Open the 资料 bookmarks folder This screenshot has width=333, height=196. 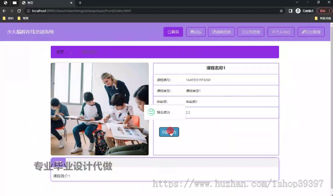point(8,18)
